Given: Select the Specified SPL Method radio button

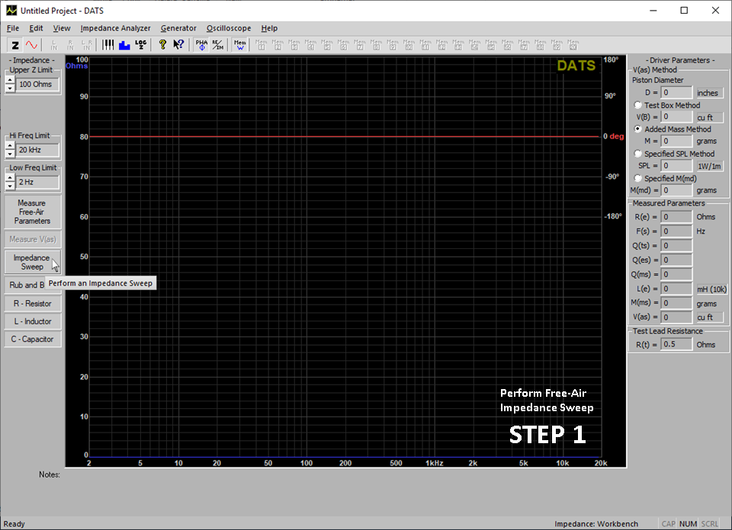Looking at the screenshot, I should (637, 153).
